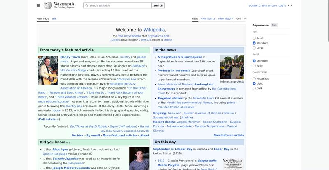
Task: Select Small text size
Action: pos(254,38)
